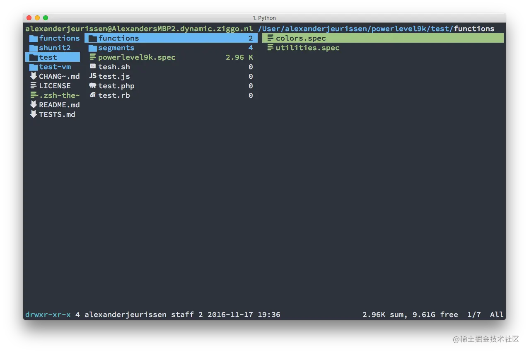Select 'test.rb' file name
This screenshot has height=353, width=529.
(114, 95)
